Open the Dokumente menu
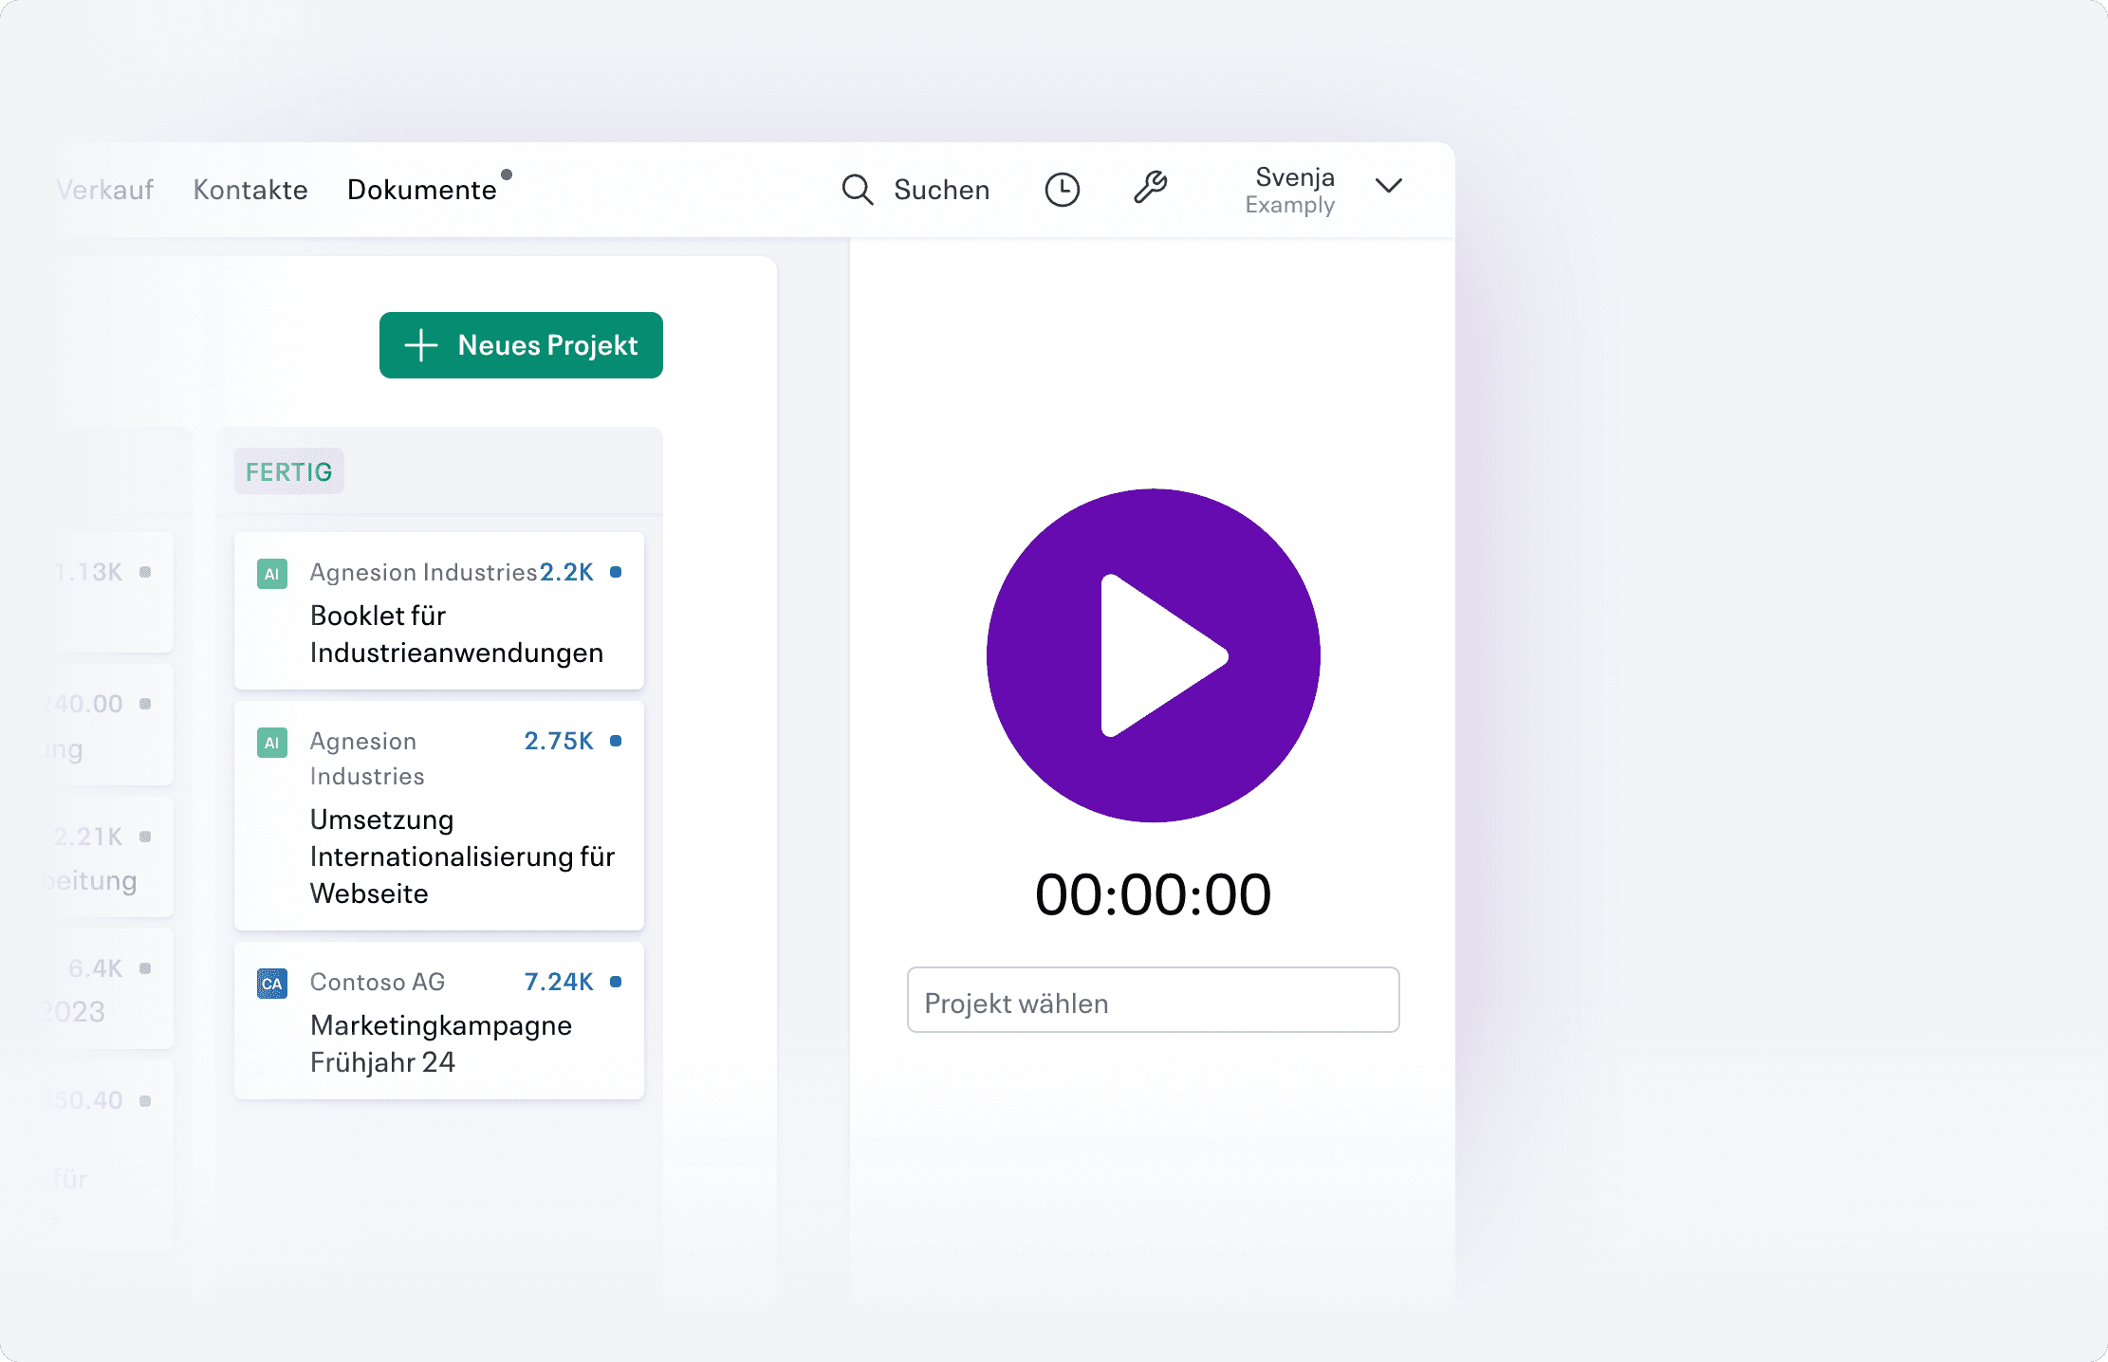This screenshot has width=2108, height=1362. click(421, 190)
